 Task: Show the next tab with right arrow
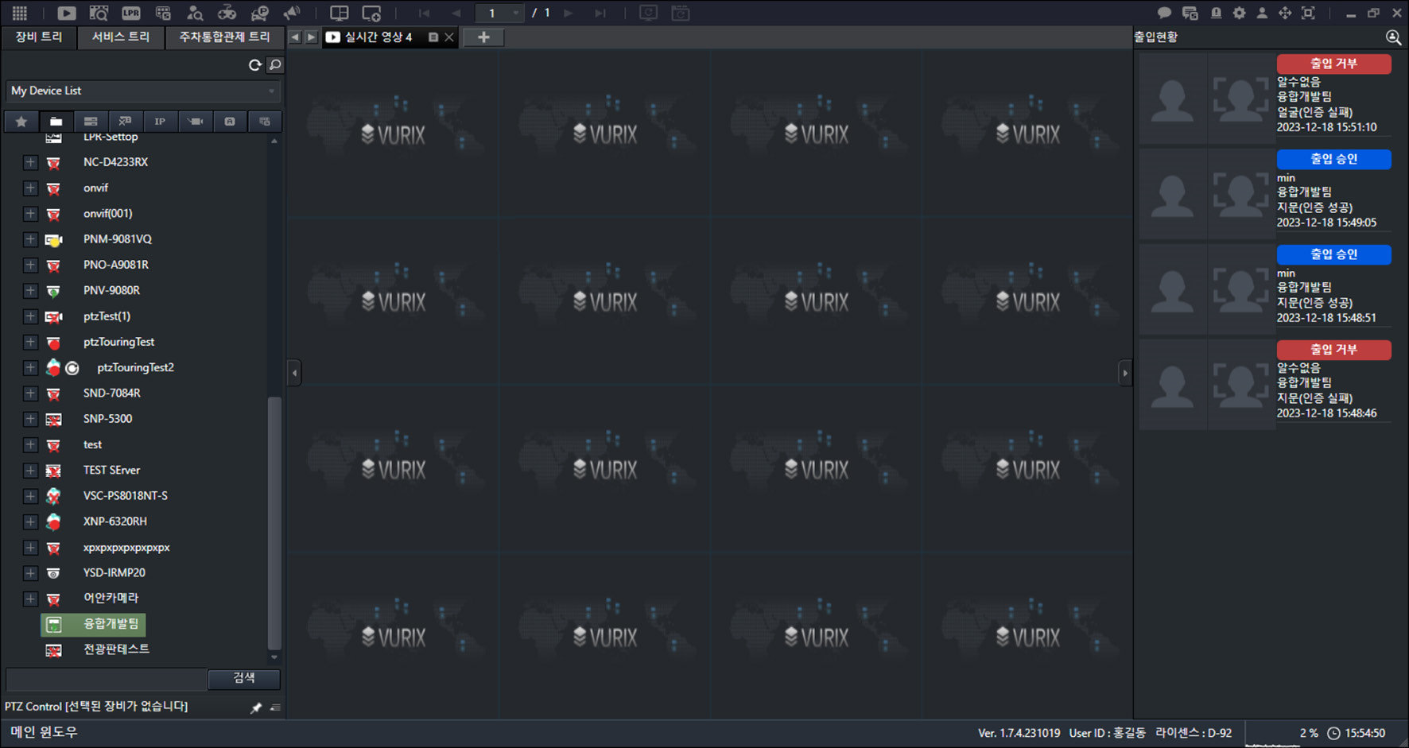point(312,37)
